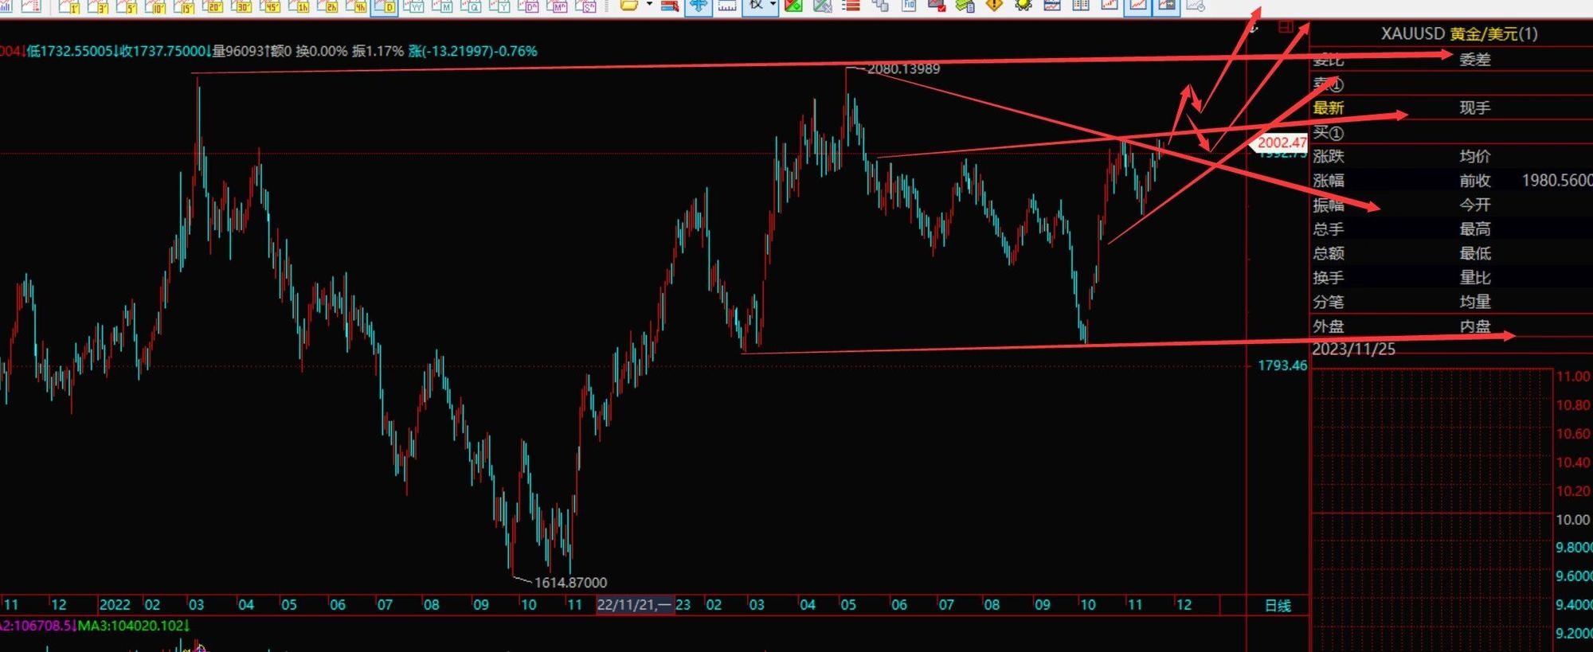Viewport: 1593px width, 652px height.
Task: Switch chart to 1-minute timeframe
Action: point(69,6)
